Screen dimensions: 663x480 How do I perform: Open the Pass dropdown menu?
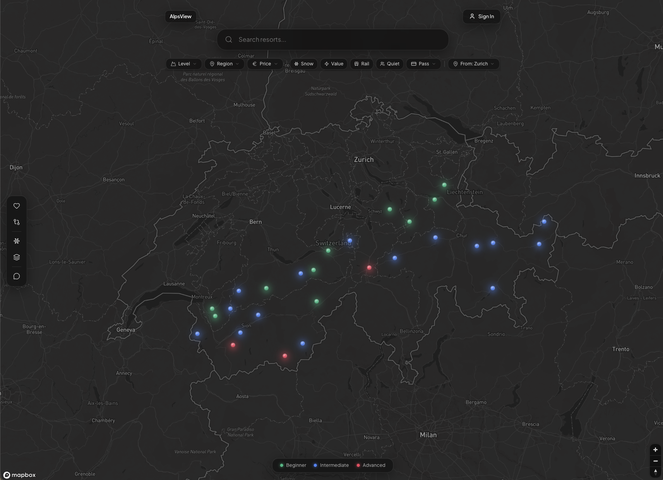(x=423, y=64)
